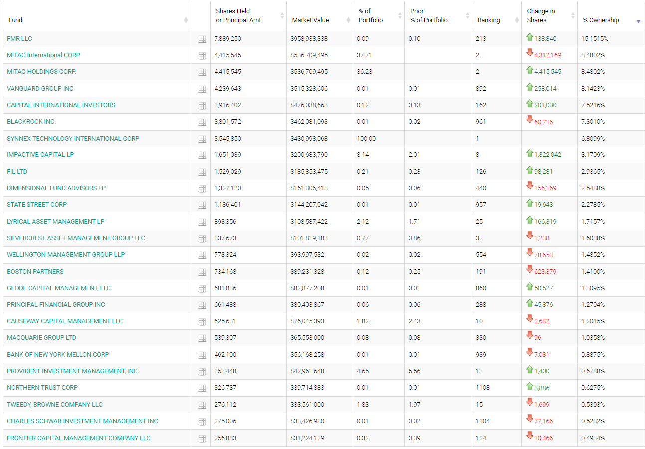Open grid icon in TWEEDY, BROWNE COMPANY row
Screen dimensions: 645x449
(x=202, y=405)
